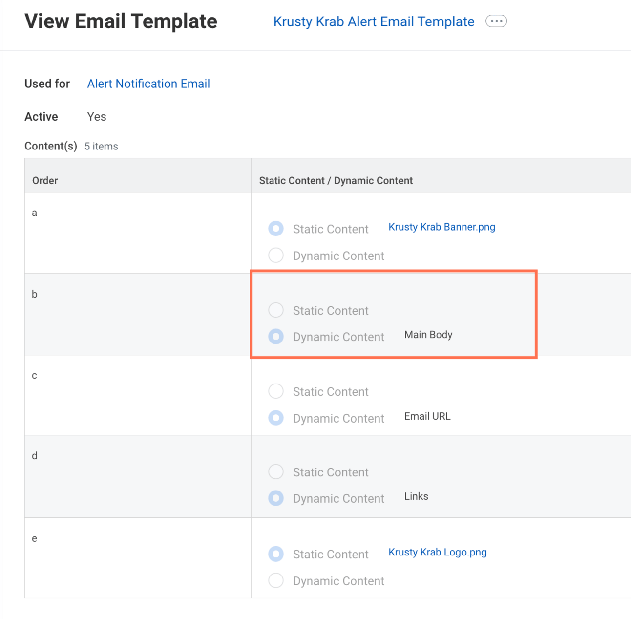
Task: Toggle Static Content radio in row e
Action: [x=276, y=554]
